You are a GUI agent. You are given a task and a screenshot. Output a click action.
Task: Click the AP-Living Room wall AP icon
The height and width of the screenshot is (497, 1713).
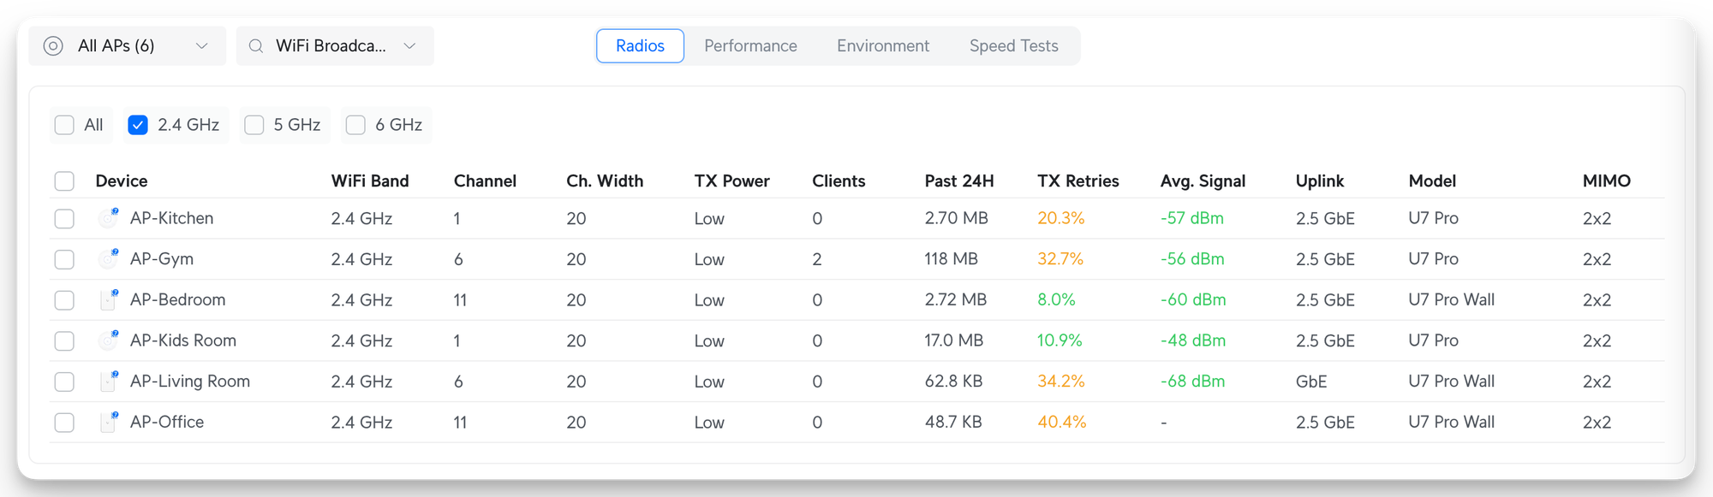pos(109,381)
